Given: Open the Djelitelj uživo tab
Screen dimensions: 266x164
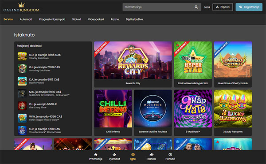Looking at the screenshot, I should pyautogui.click(x=134, y=19).
